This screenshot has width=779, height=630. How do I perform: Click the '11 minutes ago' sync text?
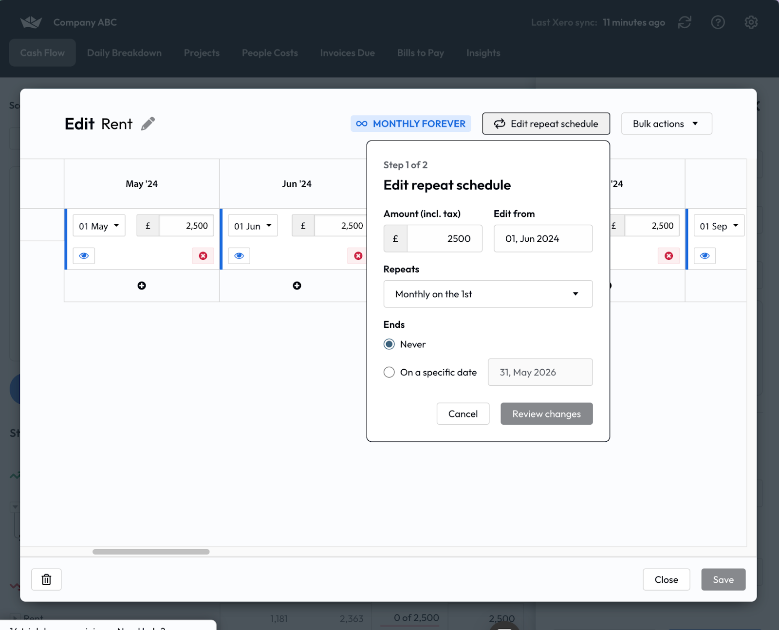coord(634,22)
